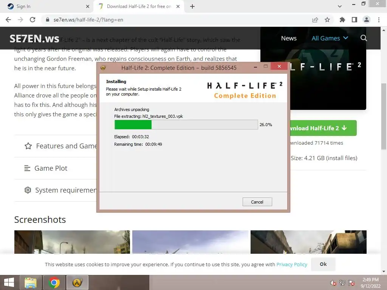Open File Explorer from the taskbar
Viewport: 387px width, 290px height.
31,282
